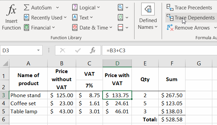The image size is (217, 125).
Task: Select the cell with $ 24.61
Action: [x=117, y=103]
